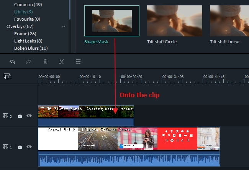Viewport: 249px width, 170px height.
Task: Select the Shape Mask effect thumbnail
Action: pos(112,21)
